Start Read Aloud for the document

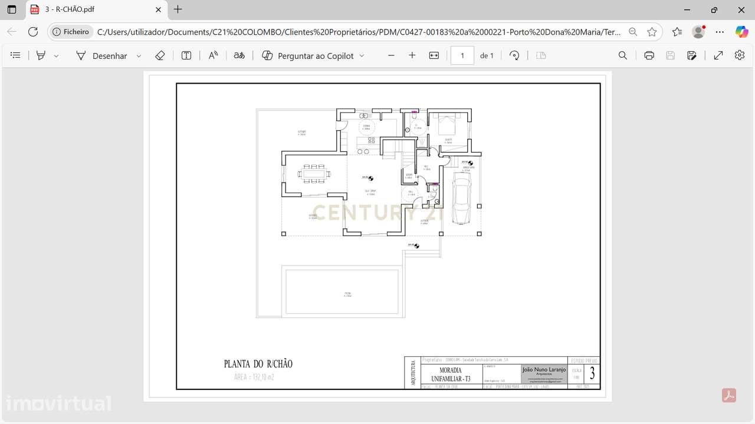(x=213, y=55)
